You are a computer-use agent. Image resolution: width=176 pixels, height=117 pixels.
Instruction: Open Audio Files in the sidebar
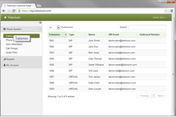pos(12,53)
